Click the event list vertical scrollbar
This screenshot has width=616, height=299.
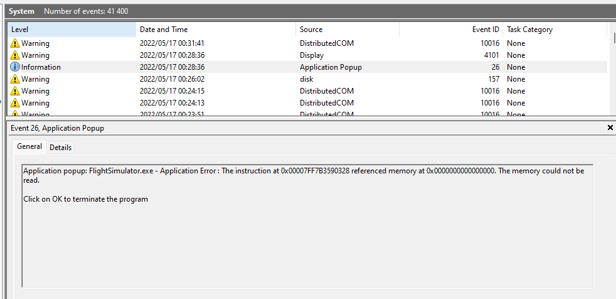[x=612, y=69]
